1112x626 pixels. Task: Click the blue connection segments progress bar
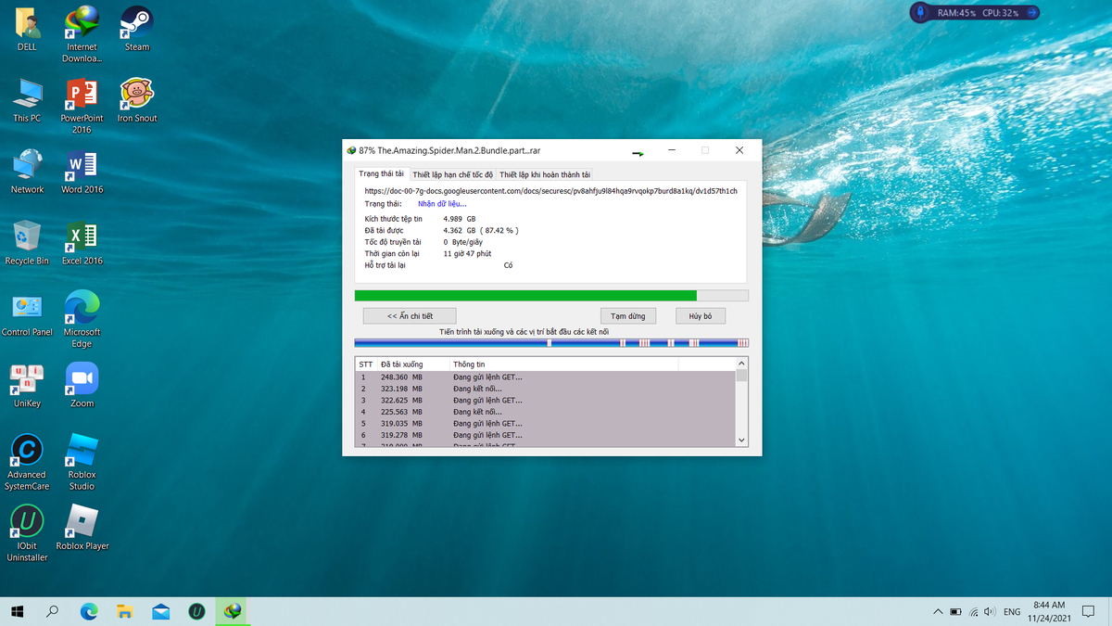[551, 343]
